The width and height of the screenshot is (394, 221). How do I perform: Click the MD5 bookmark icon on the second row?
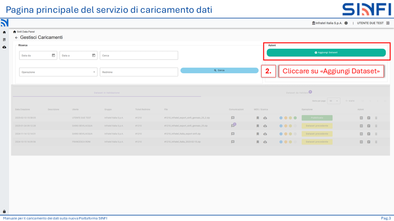(x=258, y=125)
